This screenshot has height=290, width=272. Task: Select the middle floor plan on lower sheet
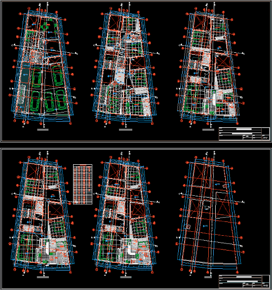point(125,214)
